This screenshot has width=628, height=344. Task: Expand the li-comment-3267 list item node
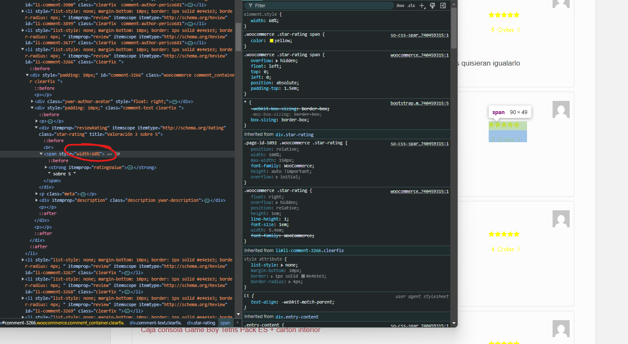(x=23, y=260)
